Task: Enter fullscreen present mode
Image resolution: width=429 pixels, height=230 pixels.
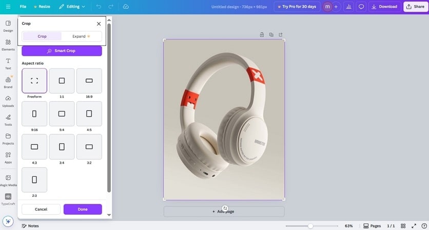Action: pos(414,226)
